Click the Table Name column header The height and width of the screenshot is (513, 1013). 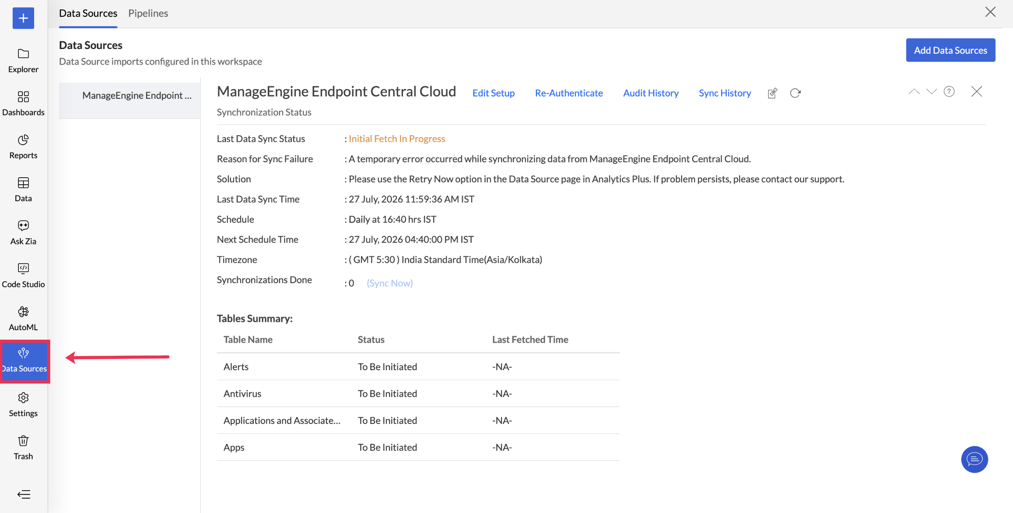pos(248,339)
